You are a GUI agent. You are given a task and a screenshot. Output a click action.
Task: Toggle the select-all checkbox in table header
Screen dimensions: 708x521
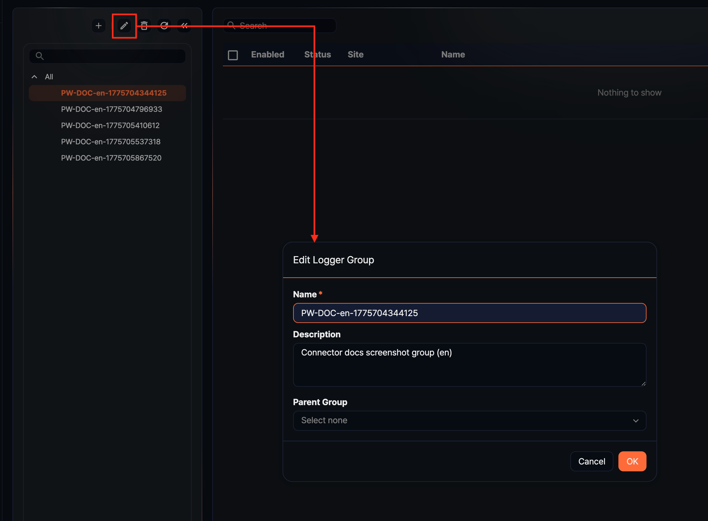tap(233, 55)
